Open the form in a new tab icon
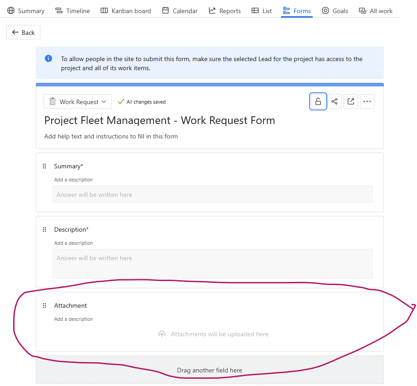 [350, 101]
